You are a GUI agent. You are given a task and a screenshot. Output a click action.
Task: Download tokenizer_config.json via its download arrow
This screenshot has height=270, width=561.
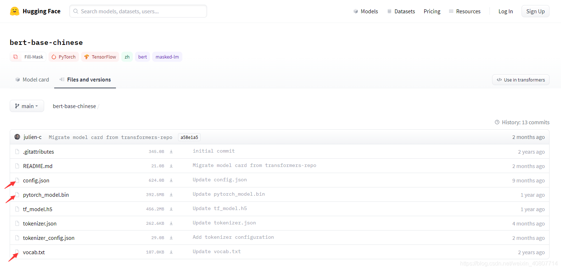[171, 238]
